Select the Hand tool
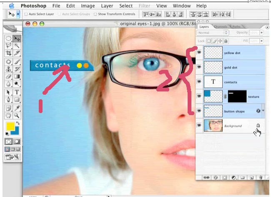 click(8, 115)
